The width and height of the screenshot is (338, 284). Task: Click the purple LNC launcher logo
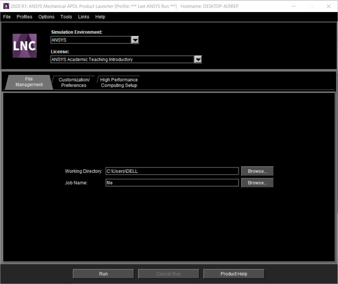(25, 46)
